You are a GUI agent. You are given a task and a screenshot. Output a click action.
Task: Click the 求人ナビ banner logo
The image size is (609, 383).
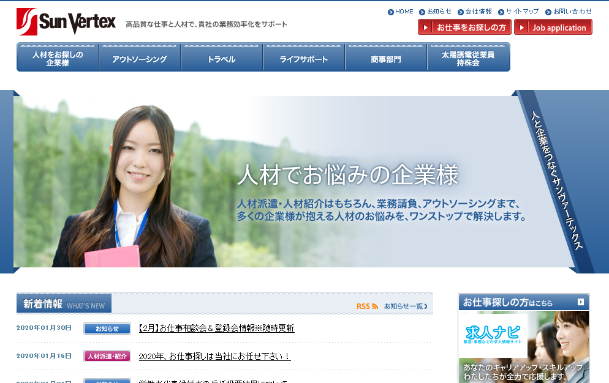point(493,335)
